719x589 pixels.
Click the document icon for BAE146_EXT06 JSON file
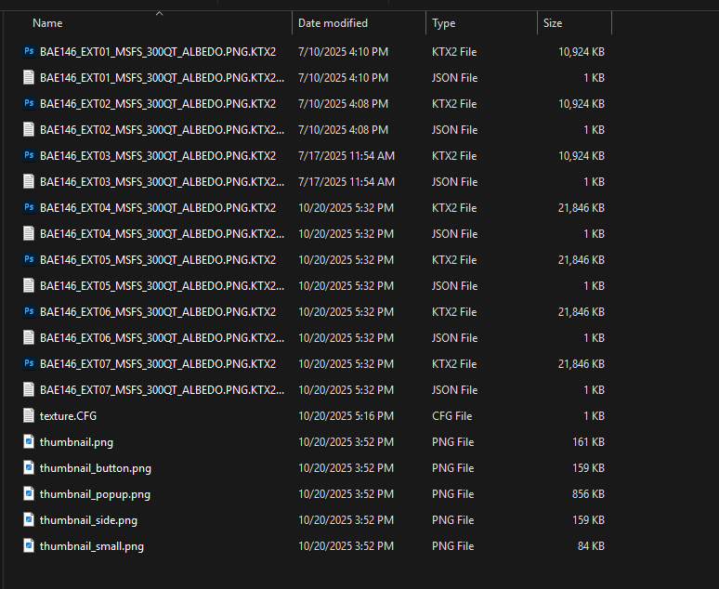click(29, 338)
